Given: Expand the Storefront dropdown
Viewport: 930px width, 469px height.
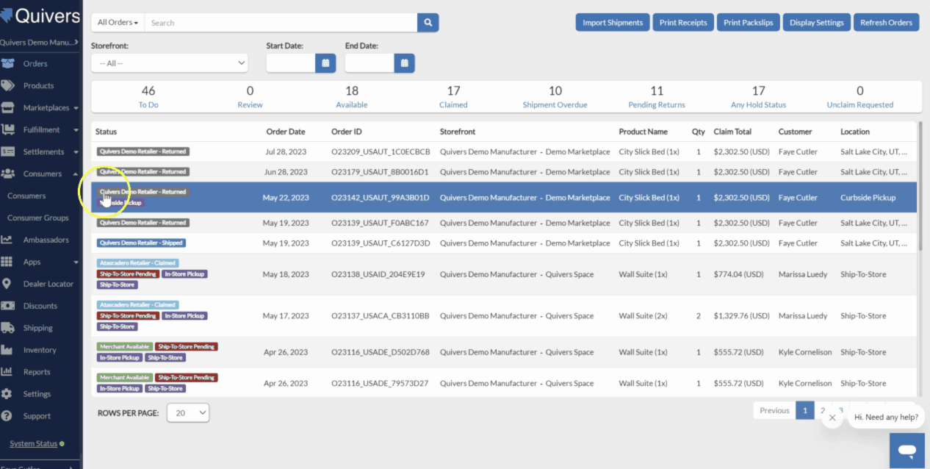Looking at the screenshot, I should click(x=169, y=63).
